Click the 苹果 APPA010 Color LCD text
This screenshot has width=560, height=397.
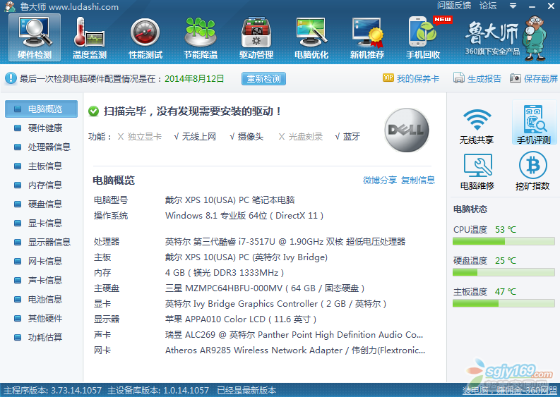241,319
